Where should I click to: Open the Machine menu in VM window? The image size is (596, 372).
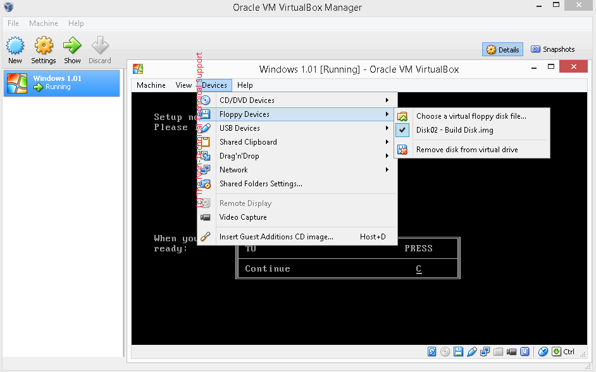tap(151, 85)
